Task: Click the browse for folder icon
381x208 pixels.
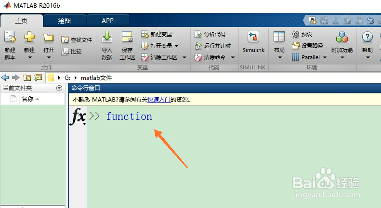Action: click(x=38, y=78)
